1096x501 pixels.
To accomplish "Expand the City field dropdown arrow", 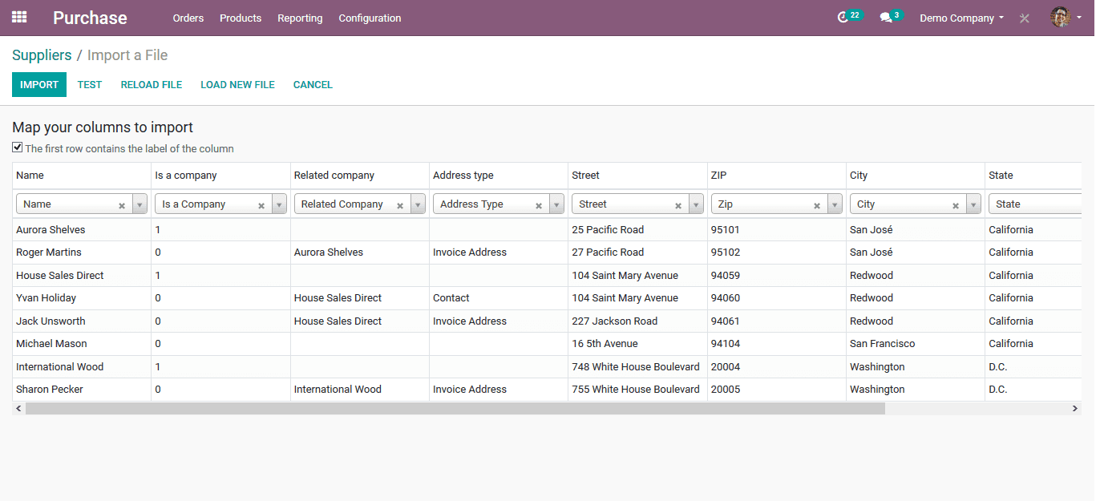I will (973, 204).
